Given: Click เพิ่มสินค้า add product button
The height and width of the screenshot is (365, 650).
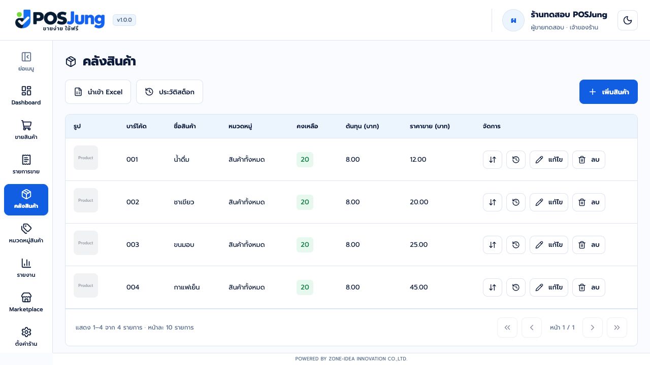Looking at the screenshot, I should click(x=608, y=92).
